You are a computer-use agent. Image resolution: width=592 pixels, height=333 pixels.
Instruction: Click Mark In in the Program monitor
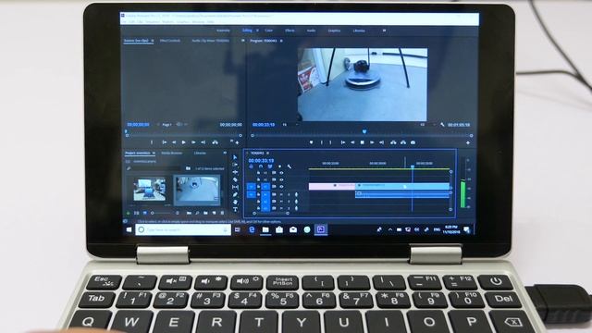(x=322, y=142)
